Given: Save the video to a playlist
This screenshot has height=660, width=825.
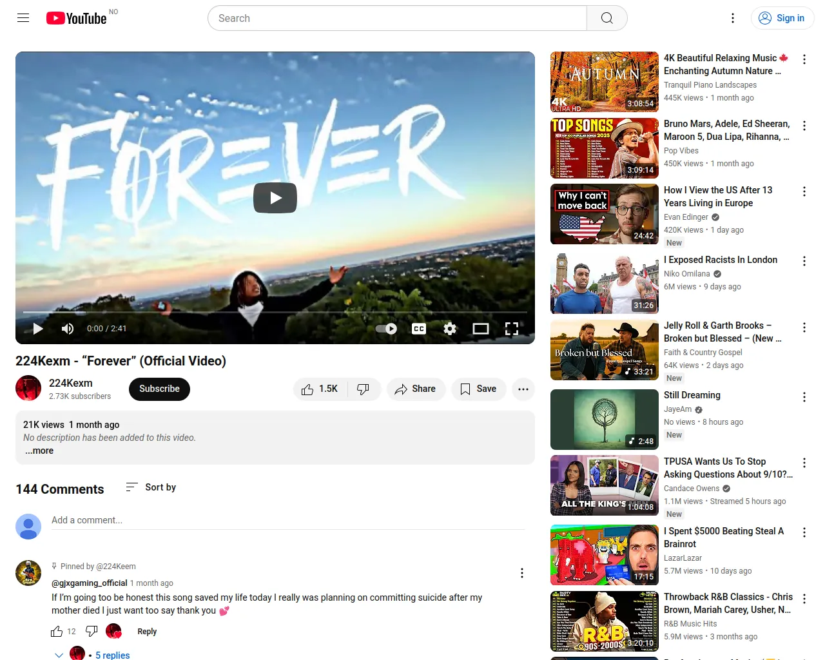Looking at the screenshot, I should pyautogui.click(x=478, y=389).
